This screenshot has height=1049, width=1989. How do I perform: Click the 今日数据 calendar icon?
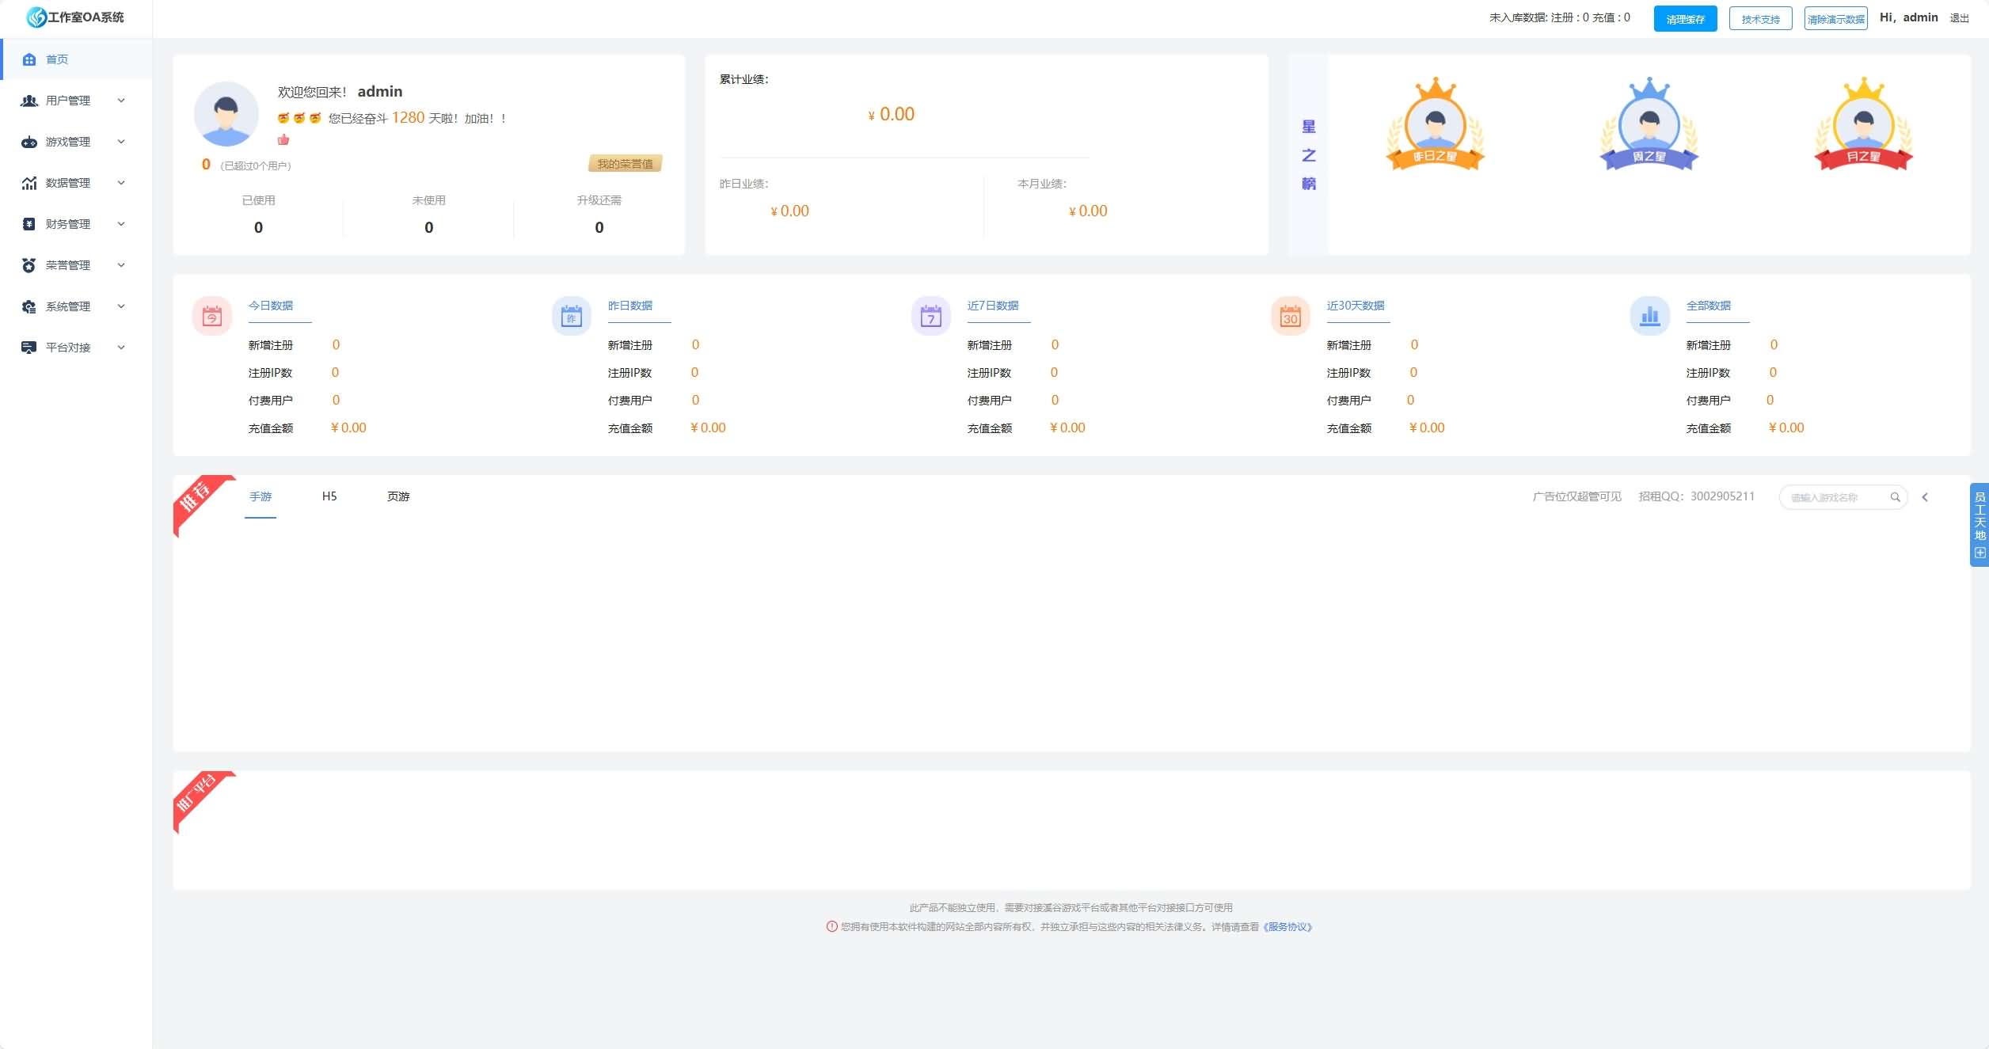pos(212,317)
